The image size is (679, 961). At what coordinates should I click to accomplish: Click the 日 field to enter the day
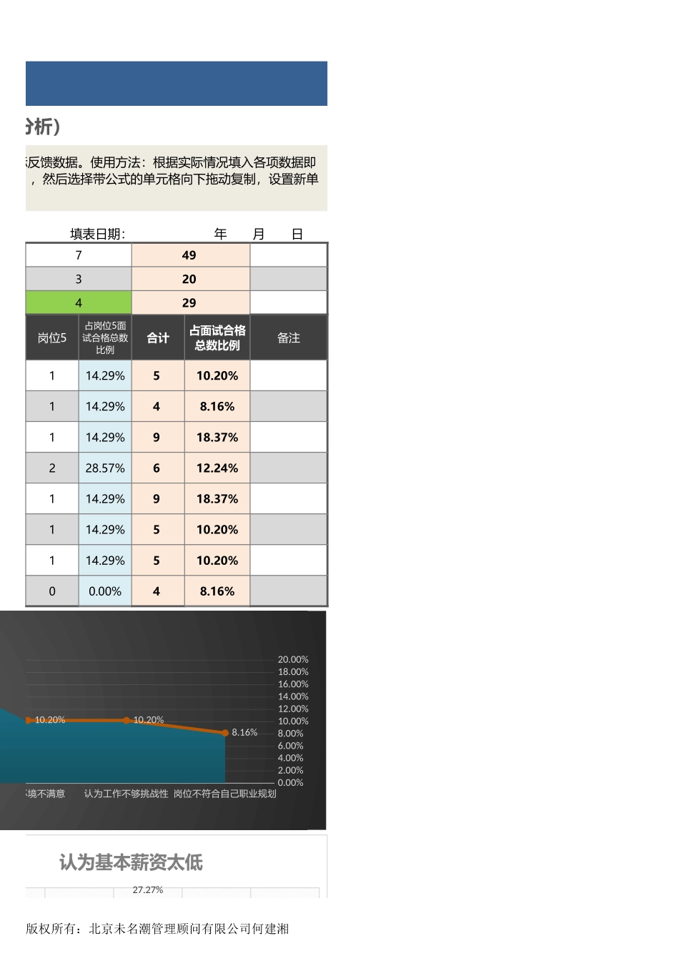point(297,232)
